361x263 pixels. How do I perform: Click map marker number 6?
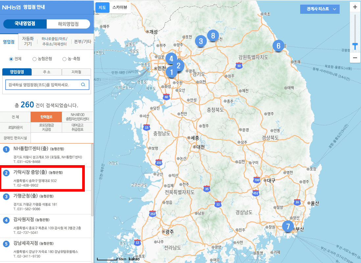(x=278, y=46)
